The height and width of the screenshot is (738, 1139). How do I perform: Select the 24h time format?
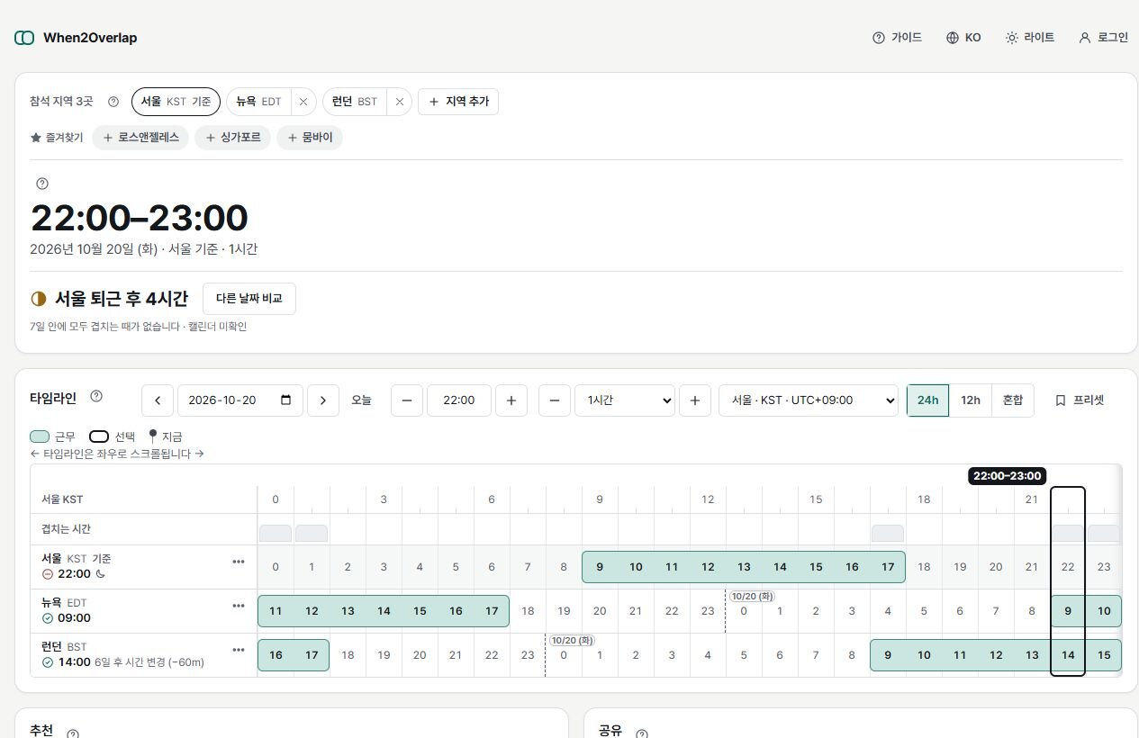pyautogui.click(x=928, y=400)
